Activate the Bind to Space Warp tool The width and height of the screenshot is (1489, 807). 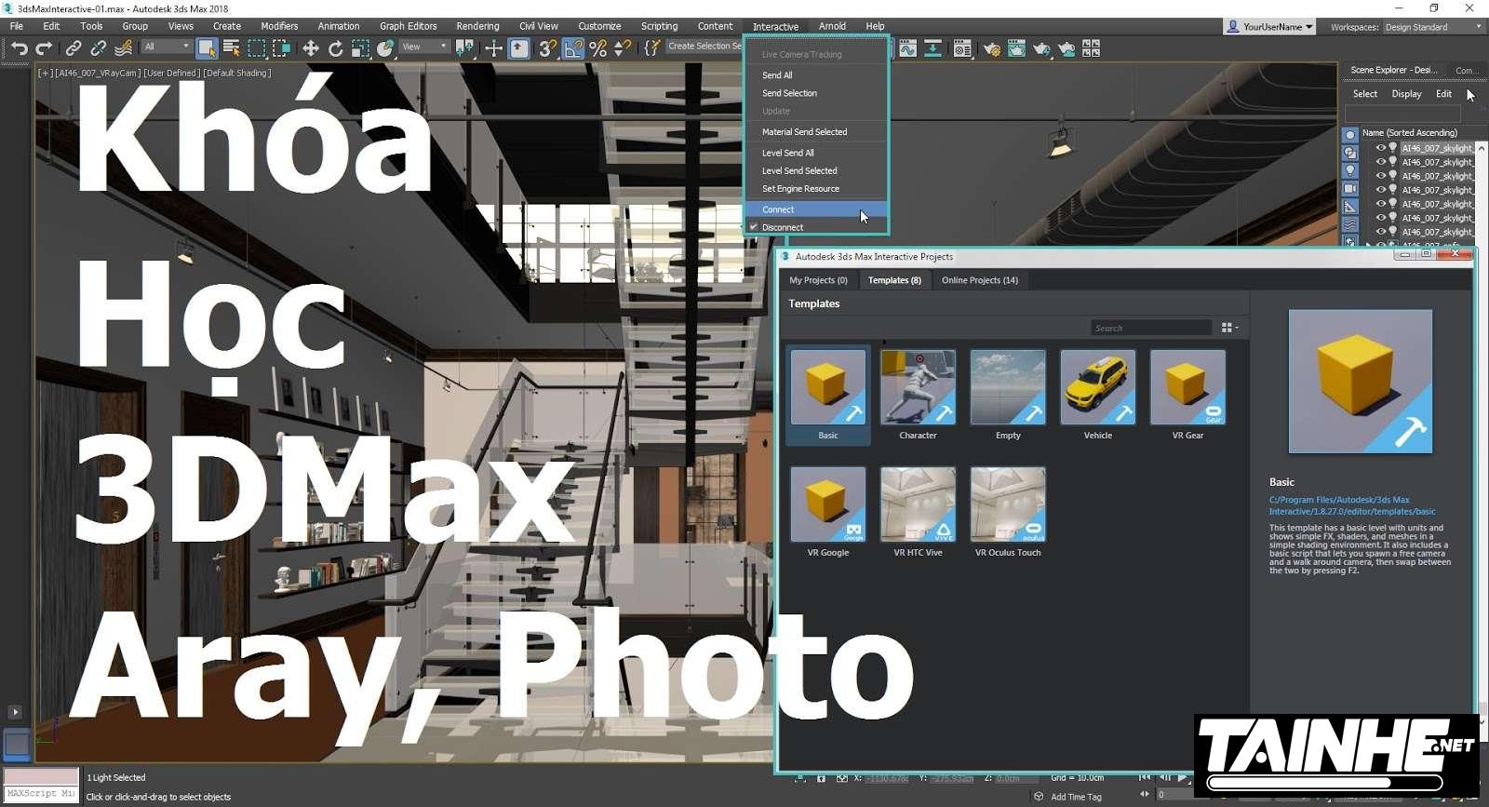point(123,47)
